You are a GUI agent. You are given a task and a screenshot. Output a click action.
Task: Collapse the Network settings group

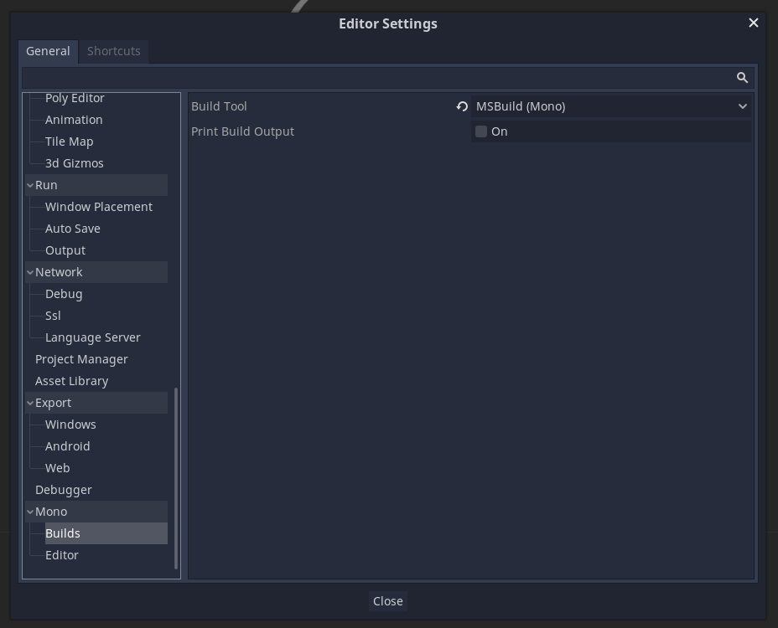(30, 271)
